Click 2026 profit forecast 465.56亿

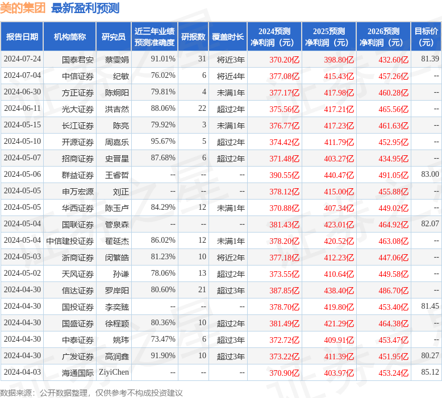(394, 109)
